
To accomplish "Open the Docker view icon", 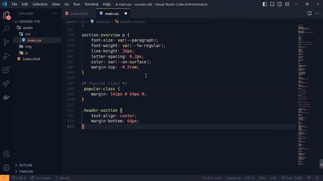I will coord(7,97).
